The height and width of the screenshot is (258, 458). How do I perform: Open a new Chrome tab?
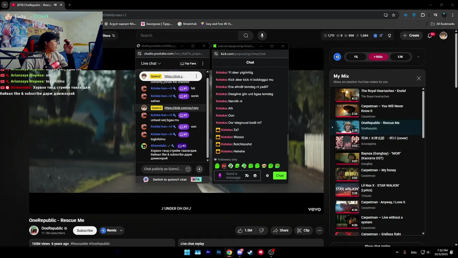[69, 5]
